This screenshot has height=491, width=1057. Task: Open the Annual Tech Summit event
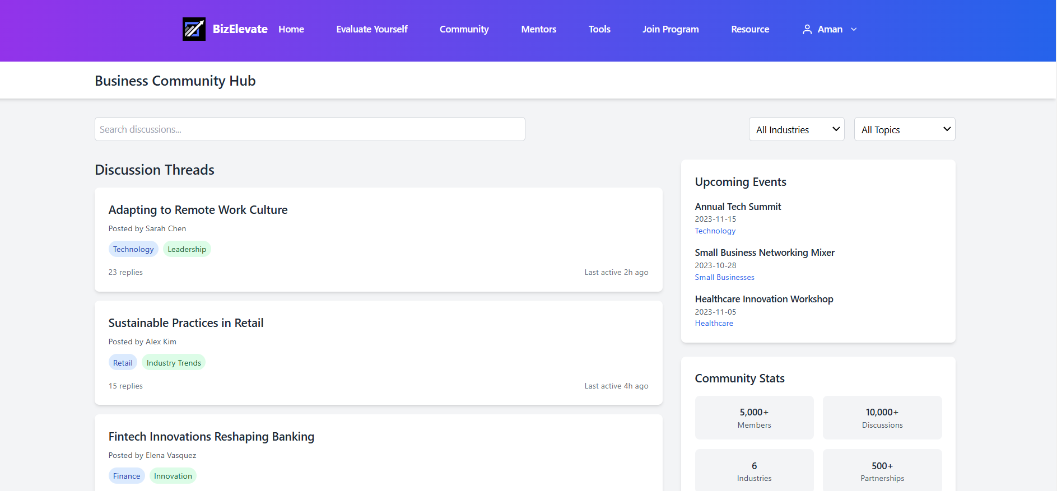pyautogui.click(x=738, y=207)
